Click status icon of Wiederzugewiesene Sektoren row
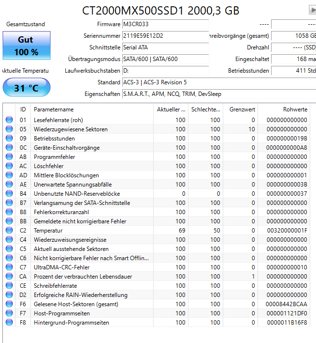Image resolution: width=316 pixels, height=343 pixels. coord(9,129)
